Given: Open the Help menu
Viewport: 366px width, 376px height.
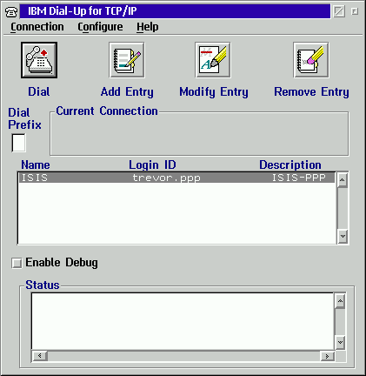Looking at the screenshot, I should coord(148,27).
